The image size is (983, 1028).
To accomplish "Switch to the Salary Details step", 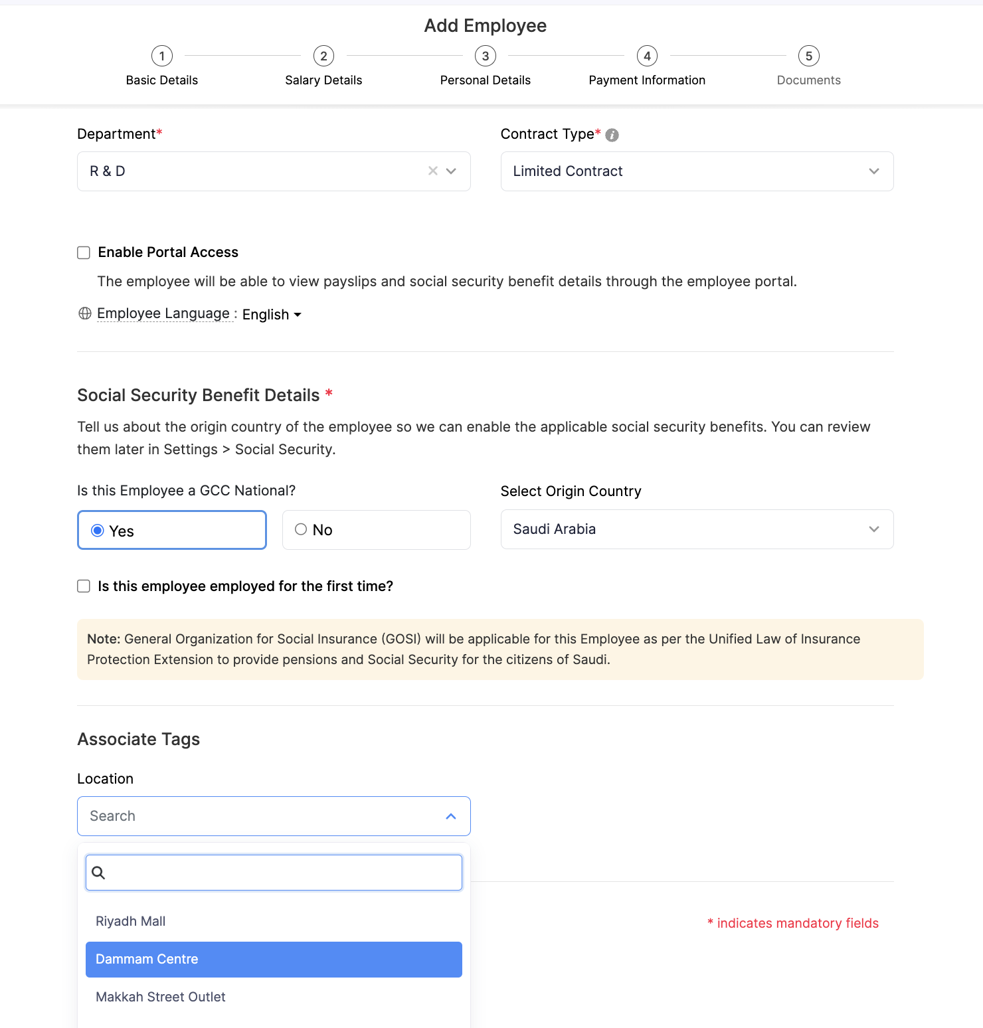I will click(323, 56).
